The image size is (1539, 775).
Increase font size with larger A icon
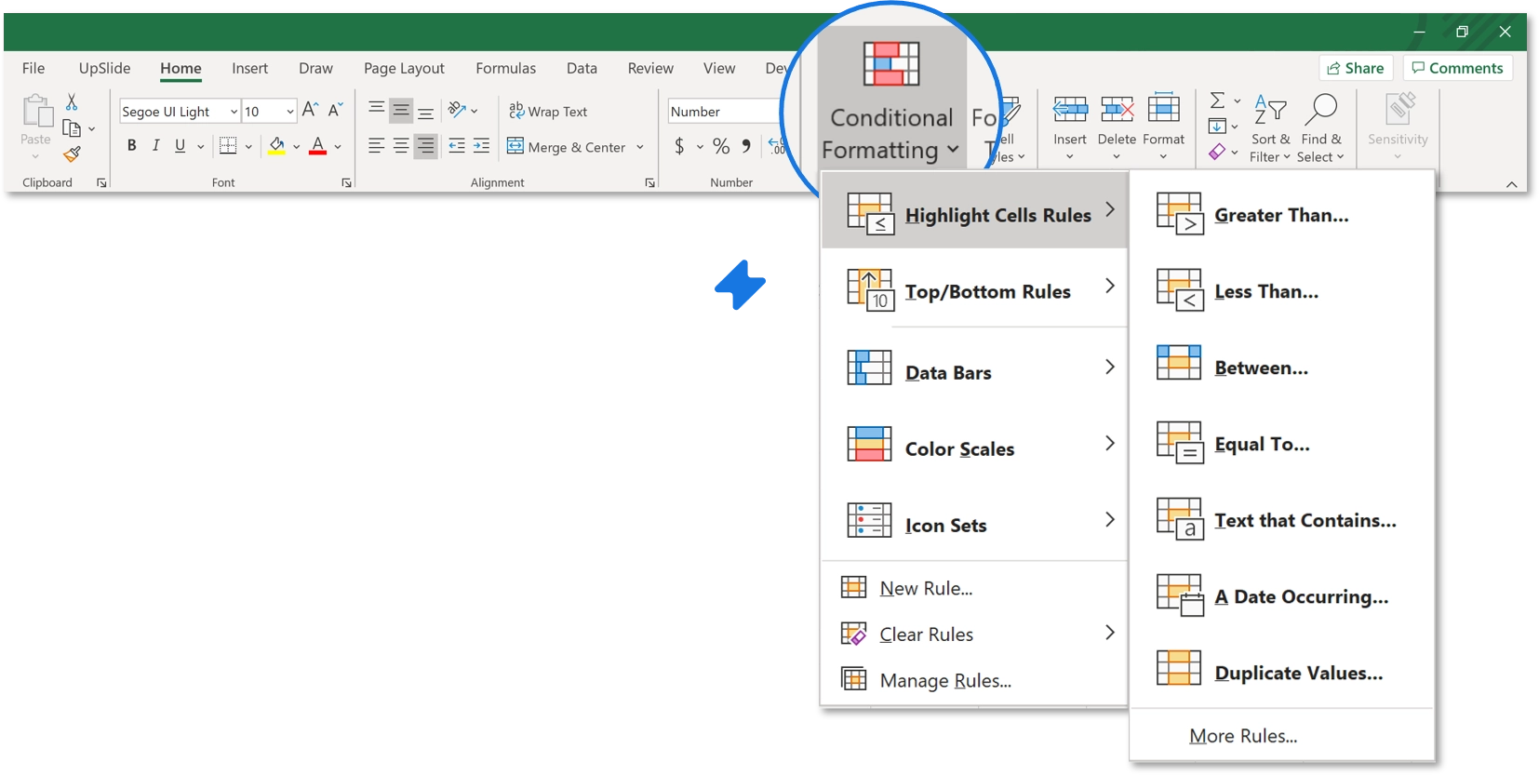tap(311, 110)
